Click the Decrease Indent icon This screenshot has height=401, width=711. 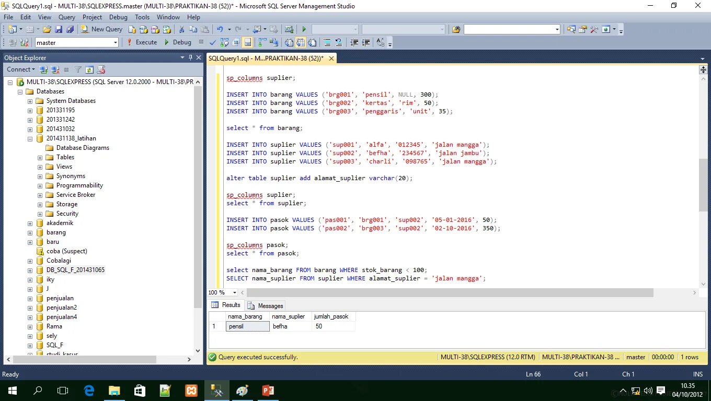pos(354,42)
